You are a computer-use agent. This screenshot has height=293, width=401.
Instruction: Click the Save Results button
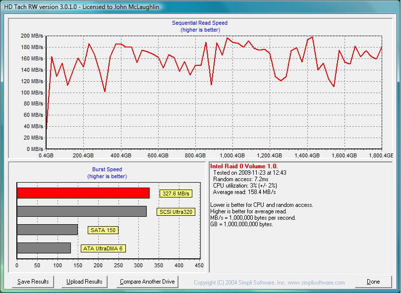(33, 282)
